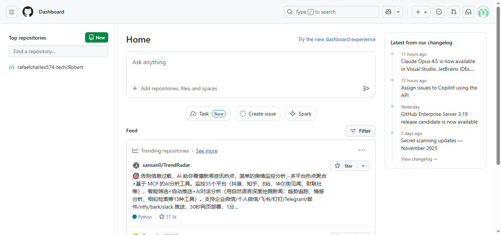Viewport: 501px width, 235px height.
Task: Open the feed Filter button
Action: click(x=361, y=131)
